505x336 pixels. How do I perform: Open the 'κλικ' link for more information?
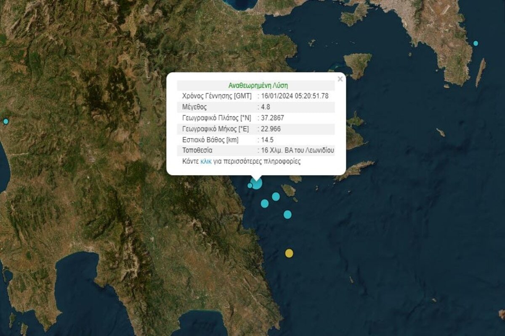(x=206, y=161)
